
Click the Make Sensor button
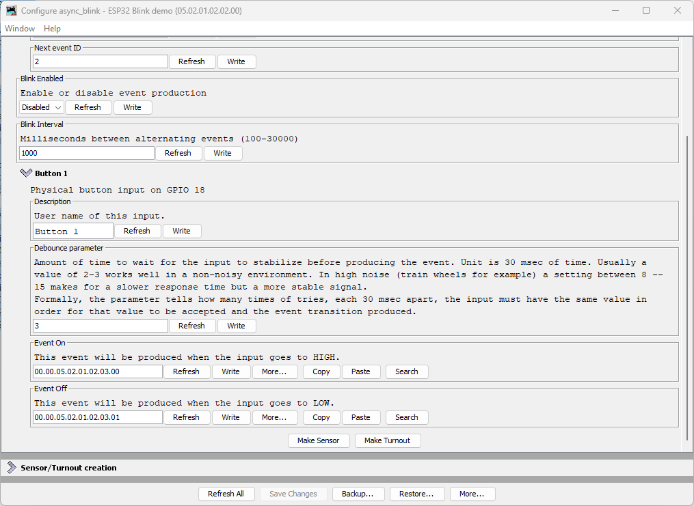pos(319,440)
